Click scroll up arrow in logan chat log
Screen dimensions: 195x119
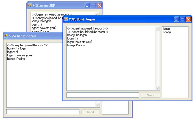point(157,29)
